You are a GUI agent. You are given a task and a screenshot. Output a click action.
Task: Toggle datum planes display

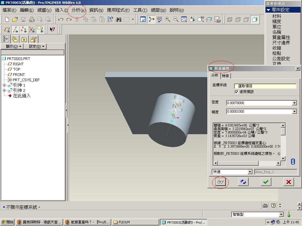[x=7, y=29]
